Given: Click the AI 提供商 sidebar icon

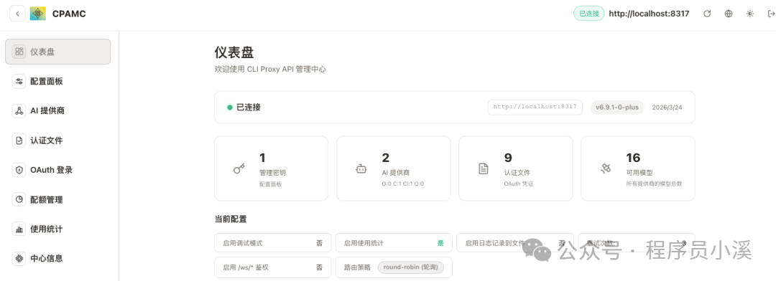Looking at the screenshot, I should pos(19,110).
